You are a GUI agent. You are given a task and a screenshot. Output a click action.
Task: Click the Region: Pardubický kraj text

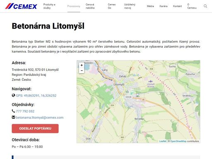coord(29,75)
